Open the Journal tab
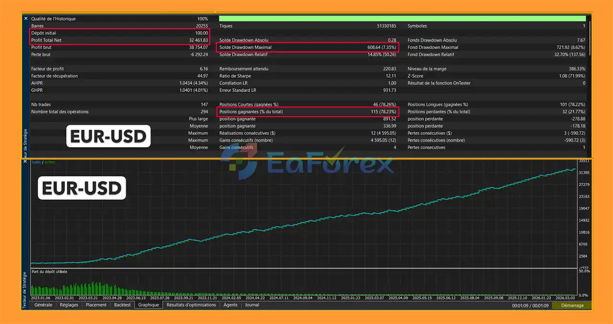The height and width of the screenshot is (324, 613). [x=252, y=305]
